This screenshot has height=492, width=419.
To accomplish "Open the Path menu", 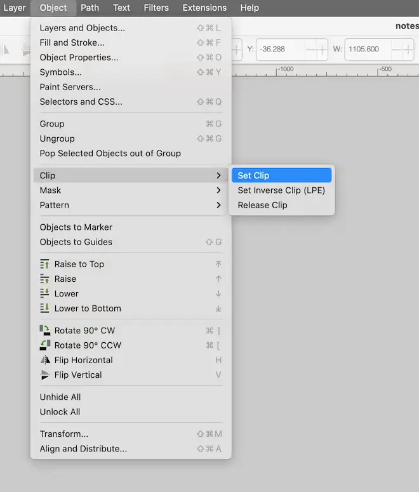I will 90,8.
